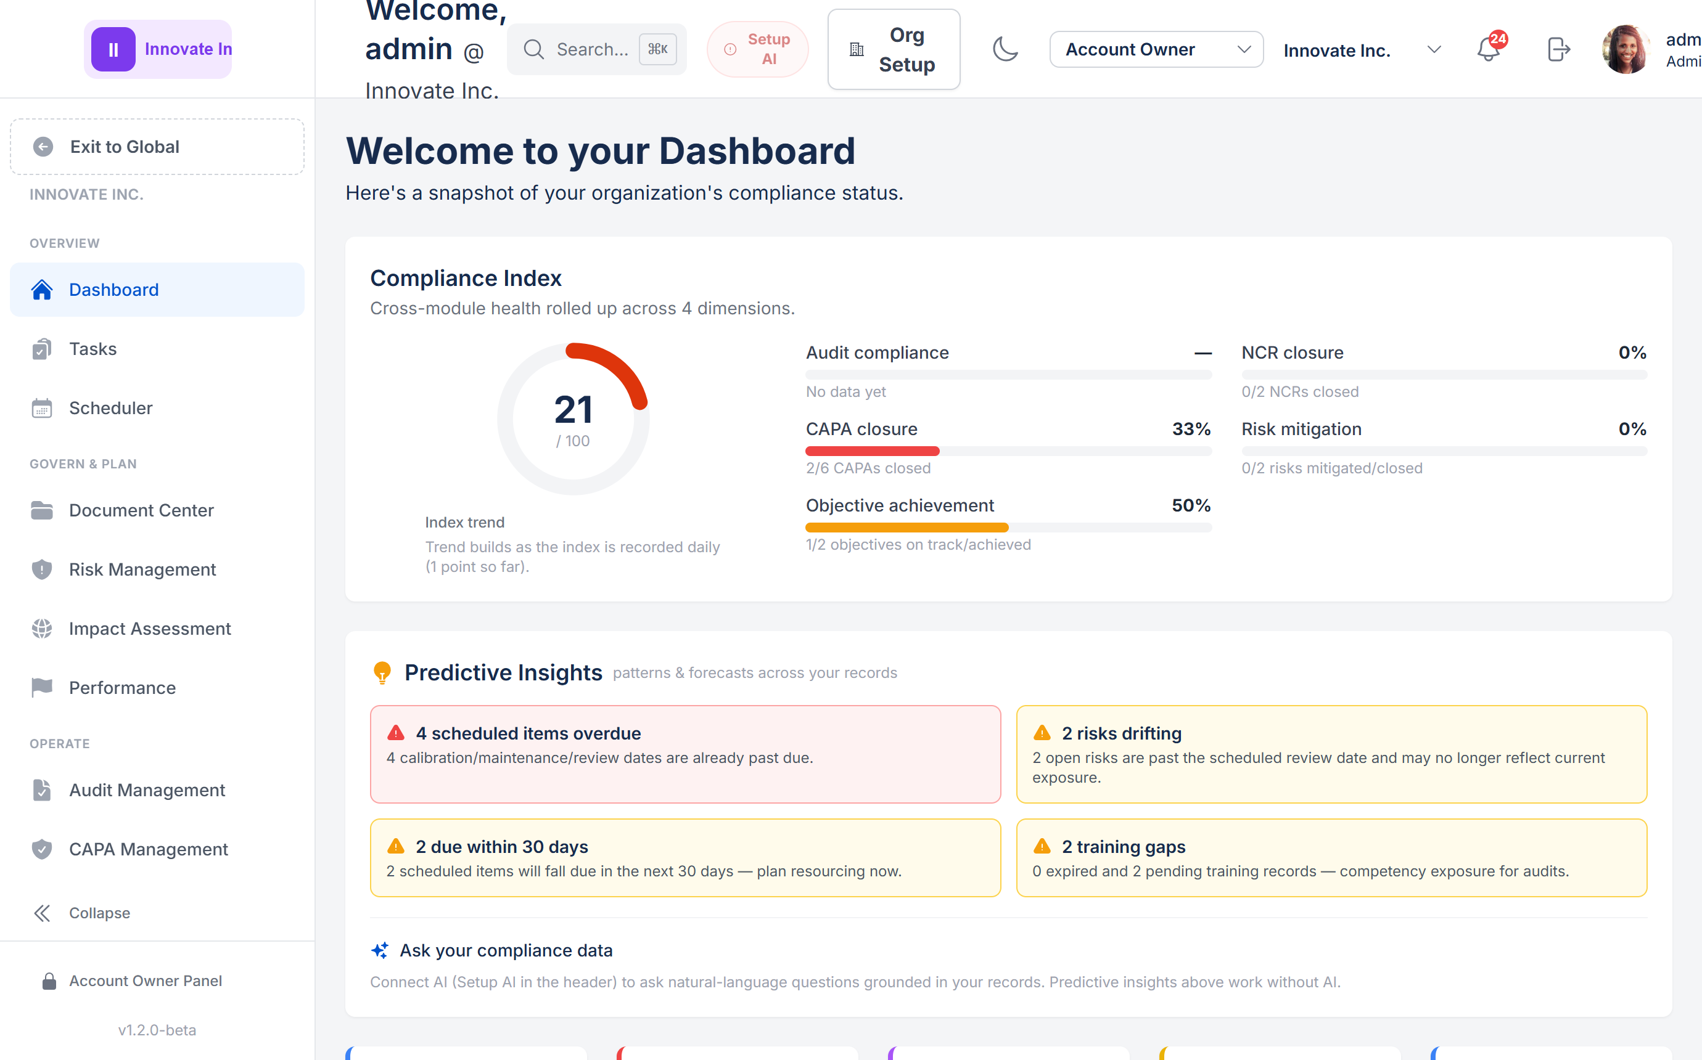Click the Setup AI button
The width and height of the screenshot is (1702, 1060).
click(x=757, y=49)
